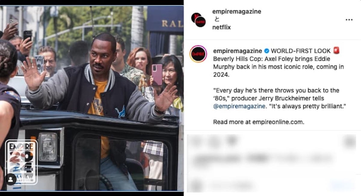361x196 pixels.
Task: Open empiremagazine profile from post header
Action: 237,11
